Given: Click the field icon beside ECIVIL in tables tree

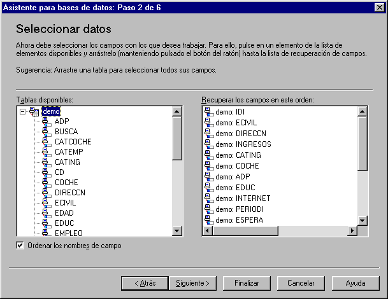Looking at the screenshot, I should tap(47, 203).
